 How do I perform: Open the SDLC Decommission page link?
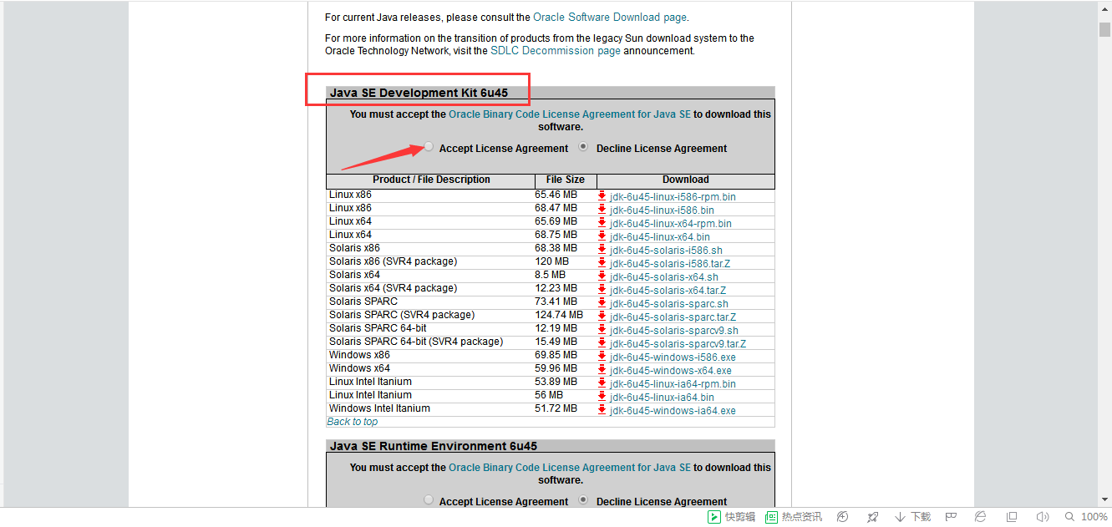point(555,51)
